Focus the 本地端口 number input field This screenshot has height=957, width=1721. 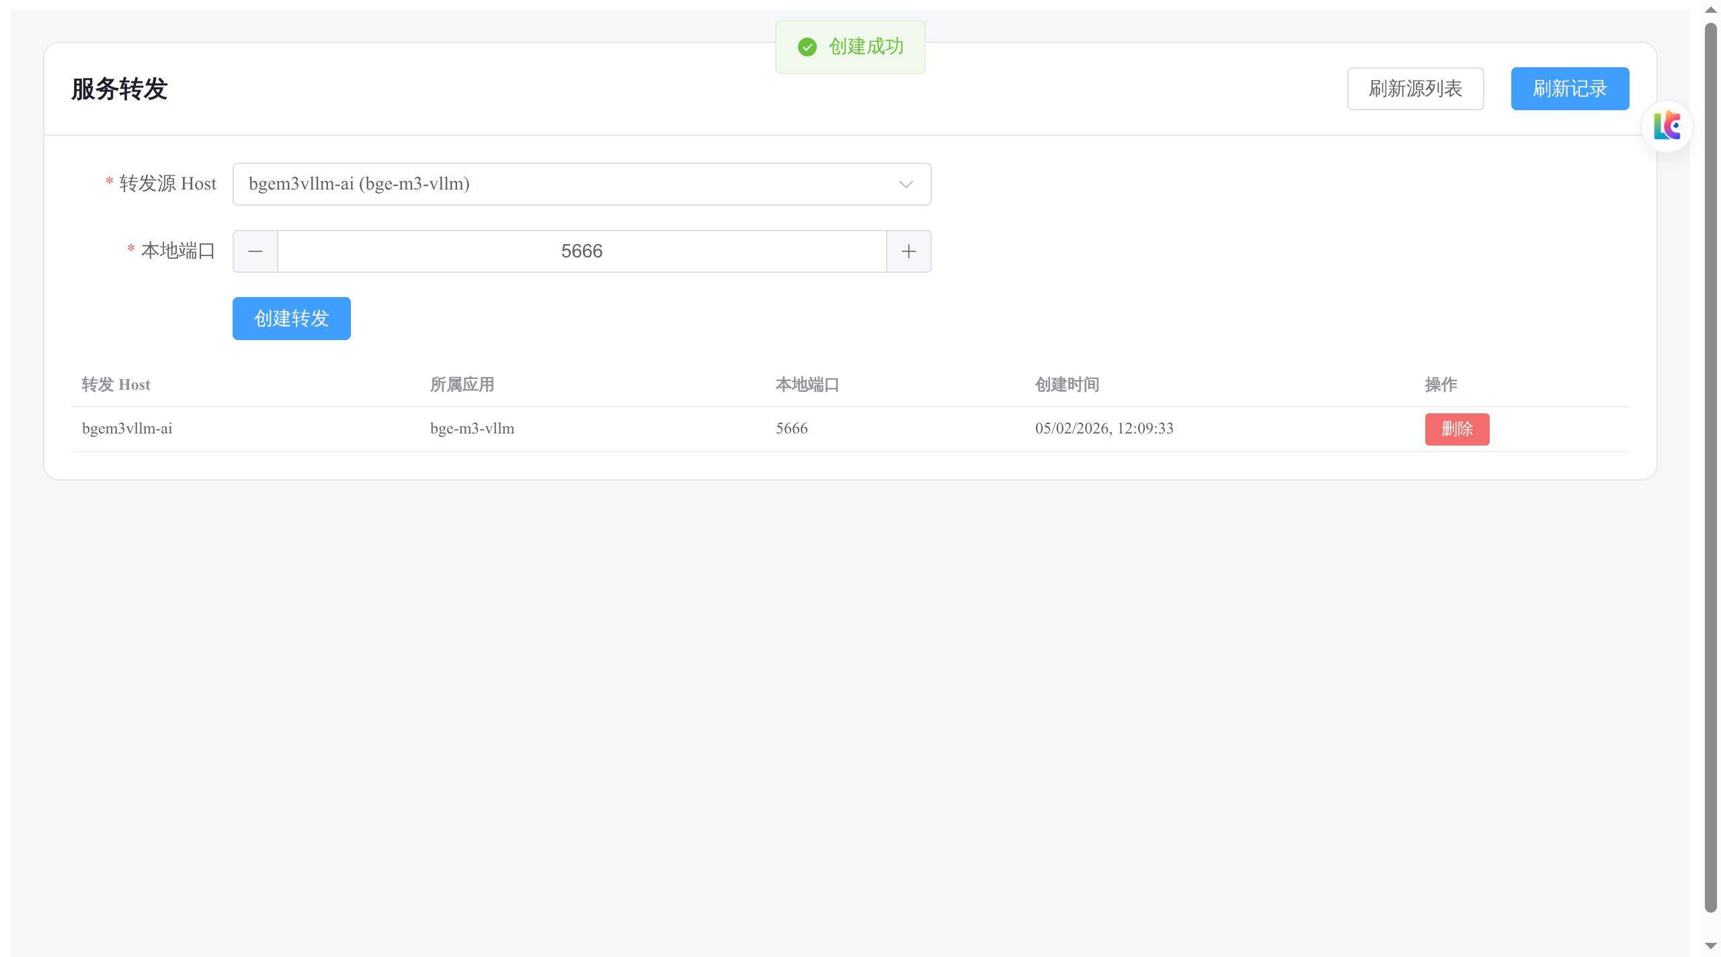[582, 251]
